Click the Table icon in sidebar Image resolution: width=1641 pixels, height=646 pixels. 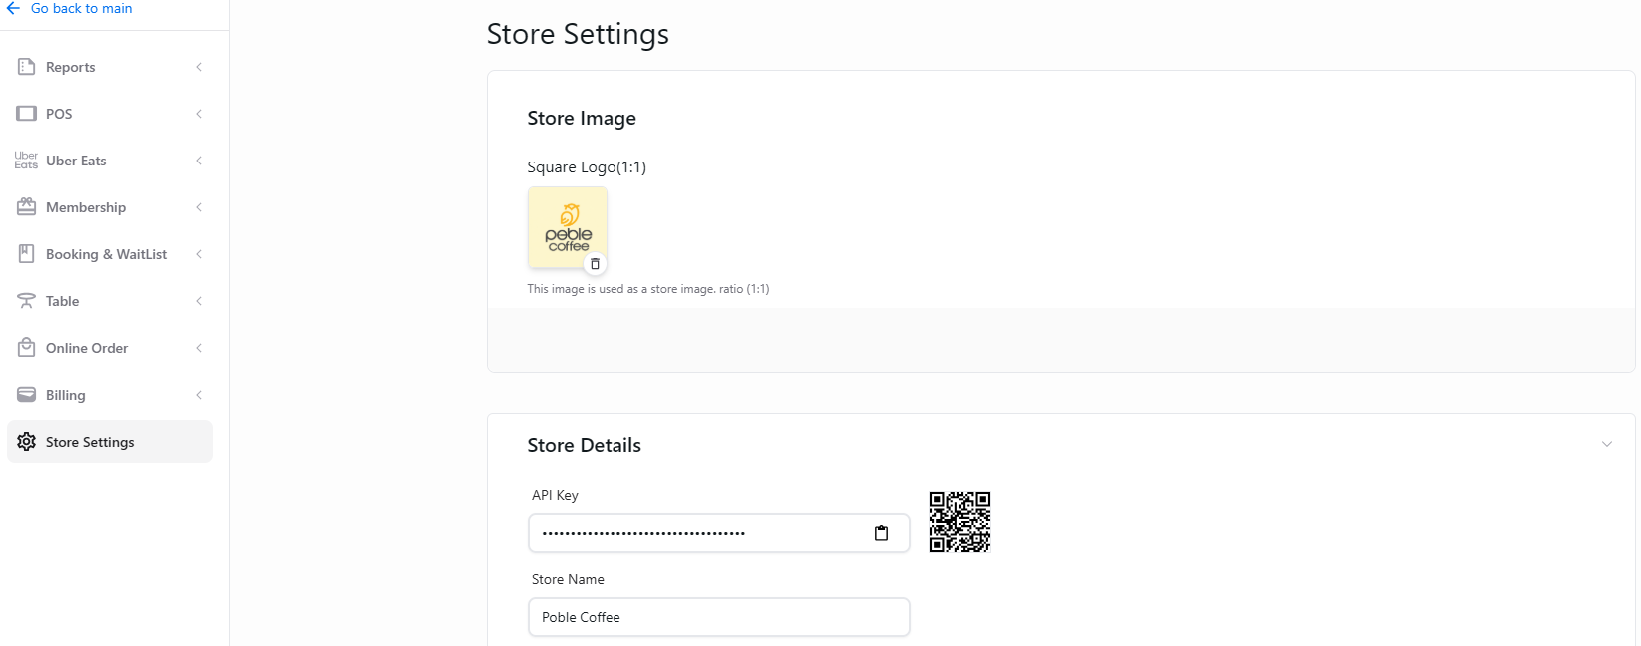pos(27,301)
